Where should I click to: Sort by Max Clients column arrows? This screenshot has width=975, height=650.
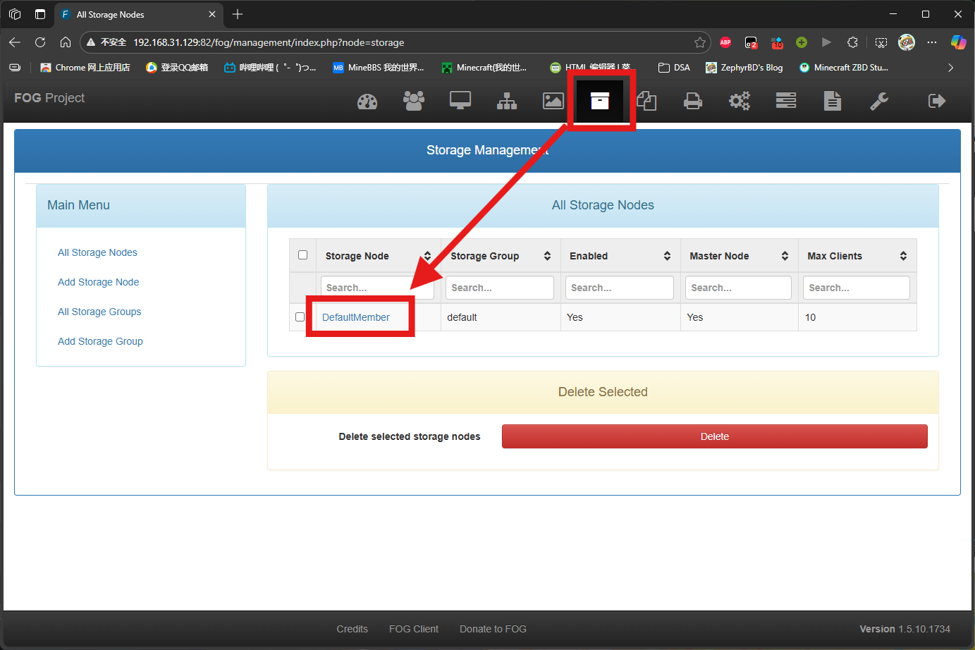tap(903, 256)
